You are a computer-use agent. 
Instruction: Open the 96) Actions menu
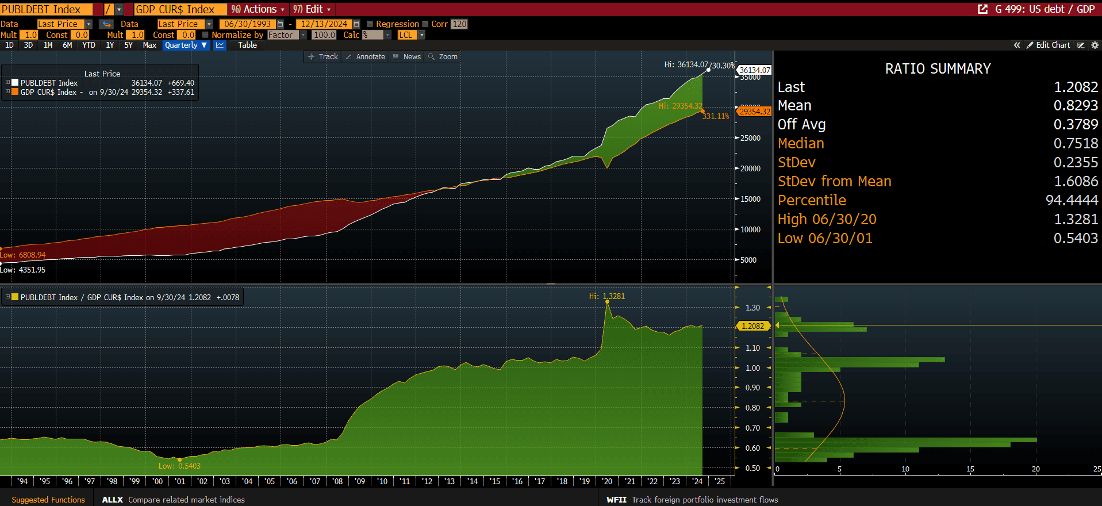[x=258, y=9]
